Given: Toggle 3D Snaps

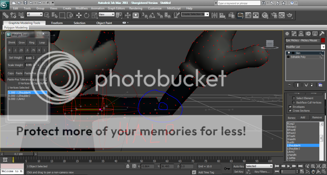Looking at the screenshot, I should [145, 15].
